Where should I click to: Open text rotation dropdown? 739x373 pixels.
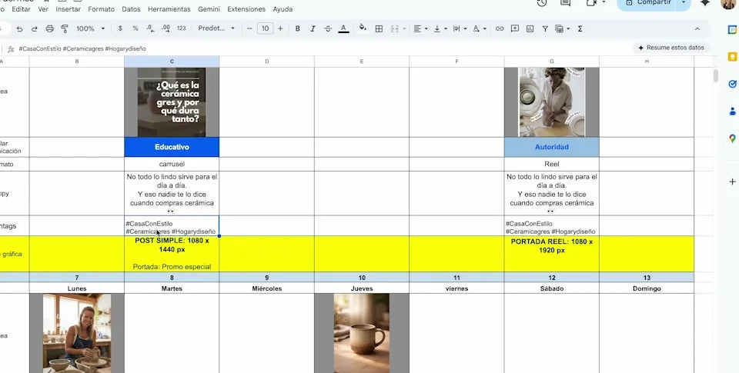coord(480,28)
